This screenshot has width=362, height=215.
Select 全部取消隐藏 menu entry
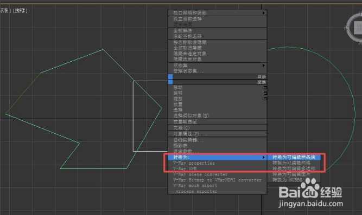pyautogui.click(x=217, y=48)
